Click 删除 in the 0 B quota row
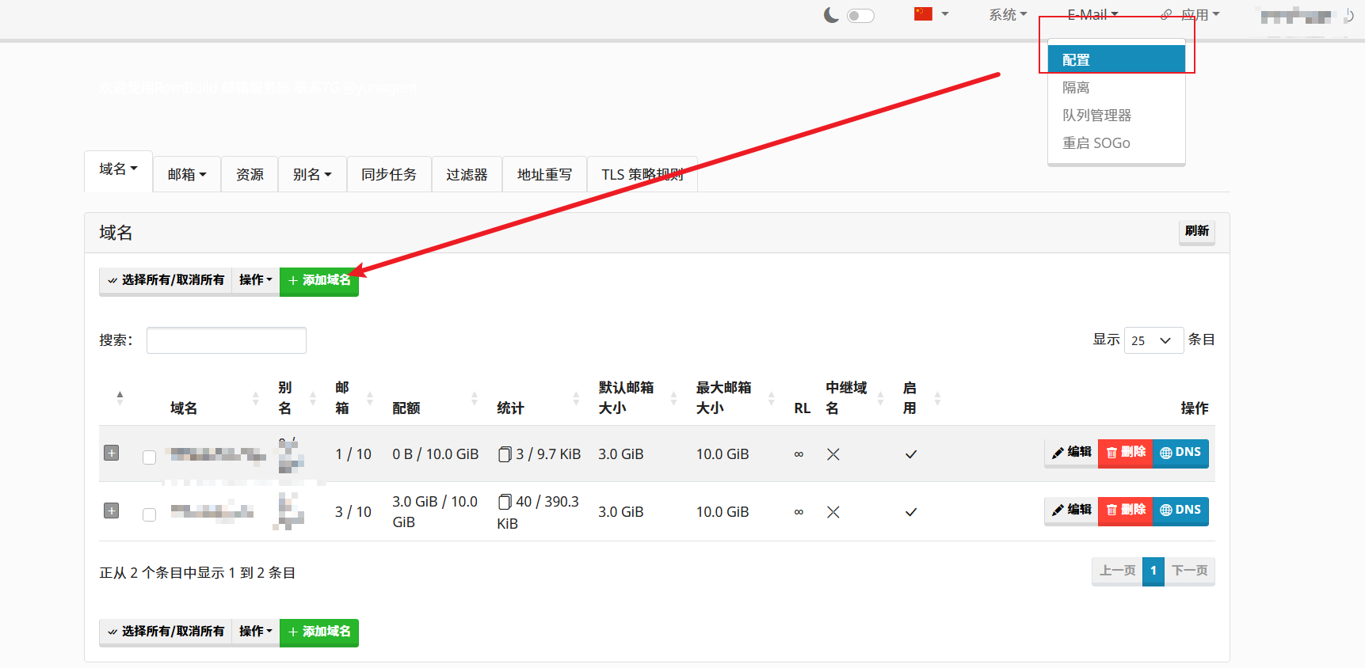1365x668 pixels. 1126,453
